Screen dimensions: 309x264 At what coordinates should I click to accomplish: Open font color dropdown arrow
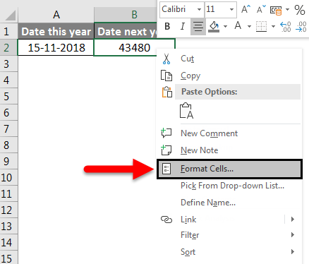[249, 26]
